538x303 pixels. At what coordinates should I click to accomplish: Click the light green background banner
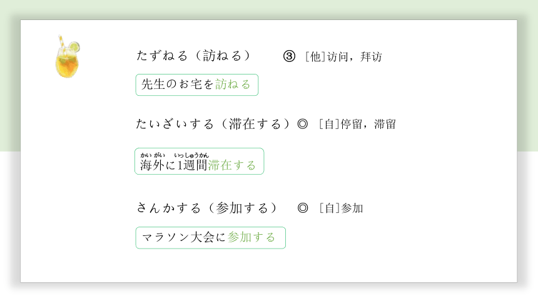tap(269, 9)
